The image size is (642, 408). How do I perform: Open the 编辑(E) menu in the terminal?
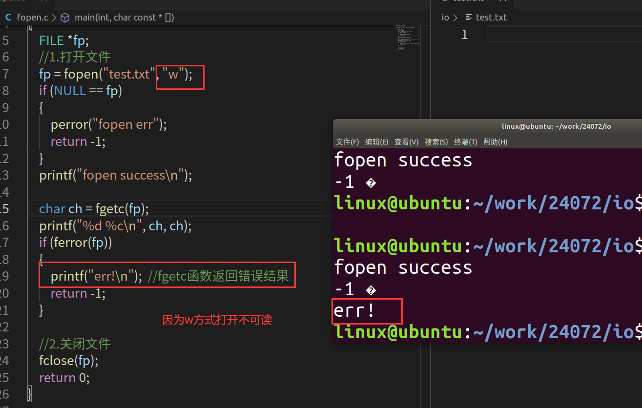376,142
